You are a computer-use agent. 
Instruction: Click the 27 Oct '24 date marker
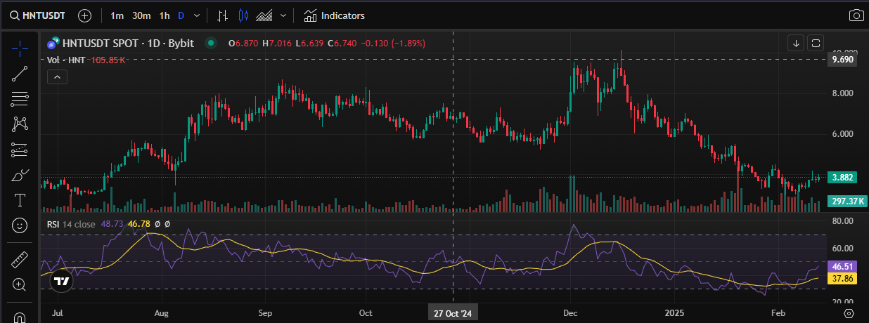coord(452,312)
